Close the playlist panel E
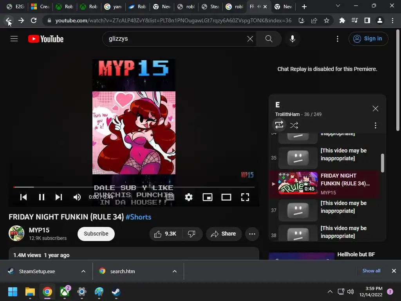401x301 pixels. tap(376, 109)
